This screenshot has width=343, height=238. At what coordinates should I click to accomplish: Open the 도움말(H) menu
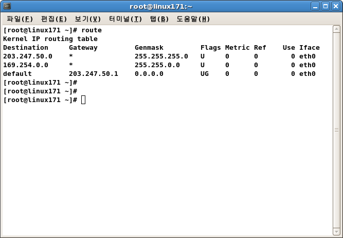[193, 19]
